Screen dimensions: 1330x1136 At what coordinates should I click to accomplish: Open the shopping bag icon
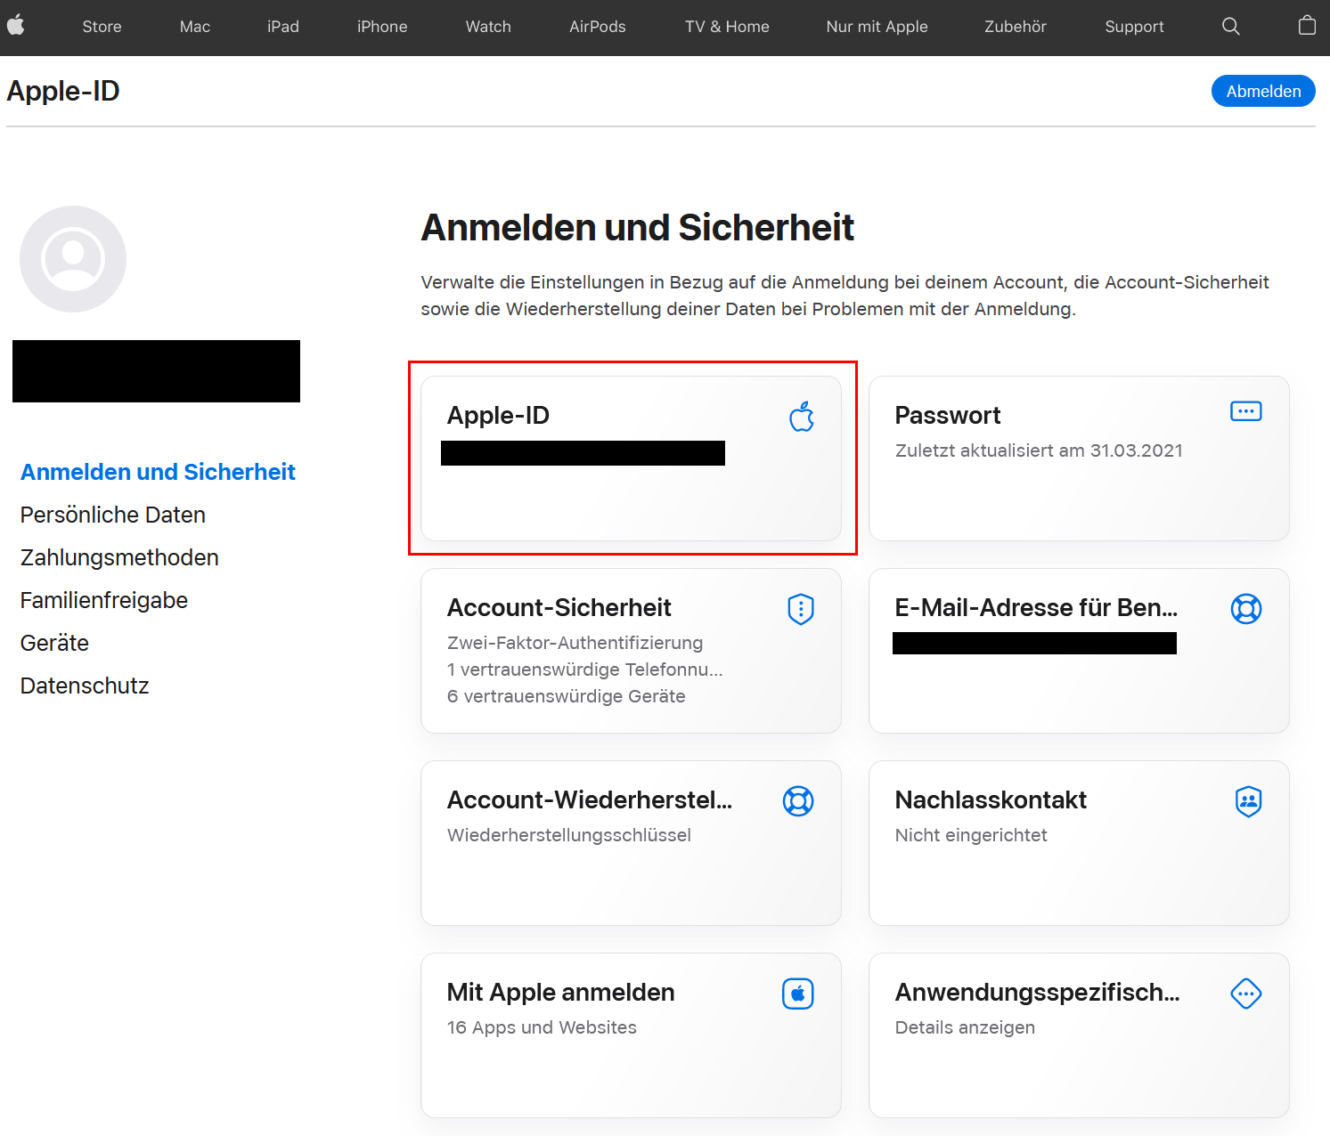pos(1307,26)
